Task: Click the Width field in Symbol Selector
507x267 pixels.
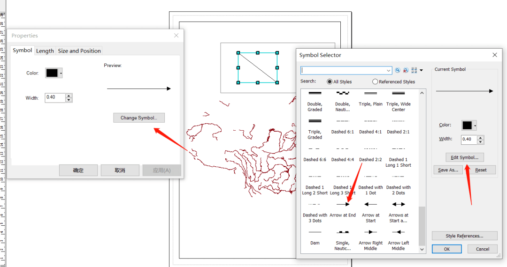Action: [469, 139]
